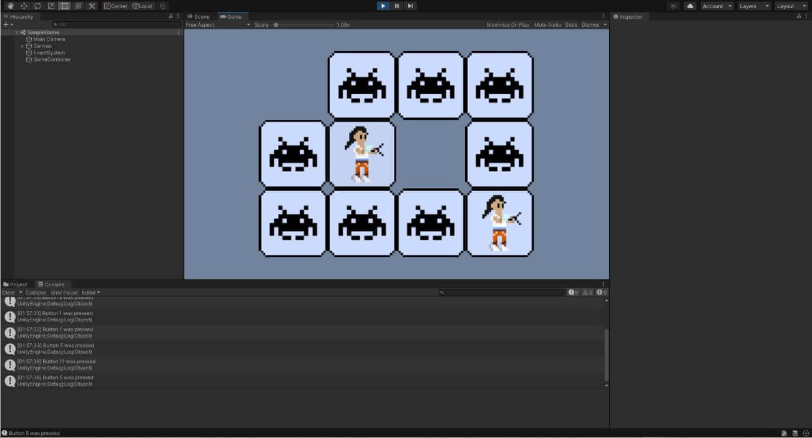
Task: Toggle Error Pause in the Console
Action: pos(64,292)
